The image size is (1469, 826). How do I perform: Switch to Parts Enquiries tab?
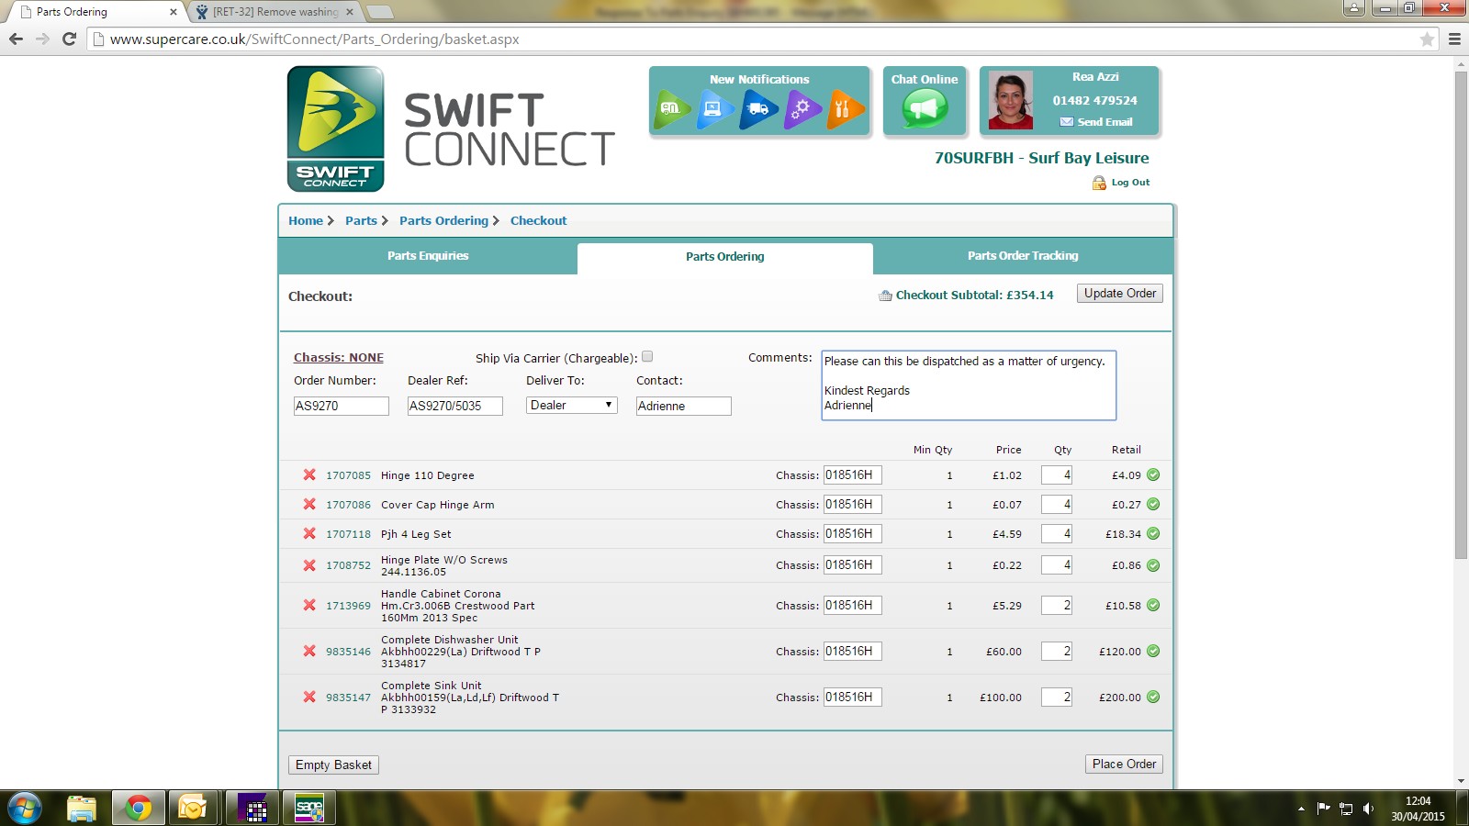428,256
